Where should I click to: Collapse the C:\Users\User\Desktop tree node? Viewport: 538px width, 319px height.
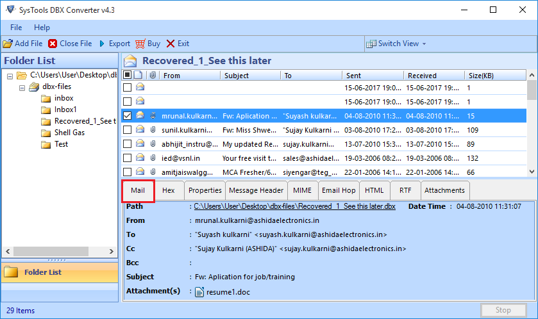[10, 76]
